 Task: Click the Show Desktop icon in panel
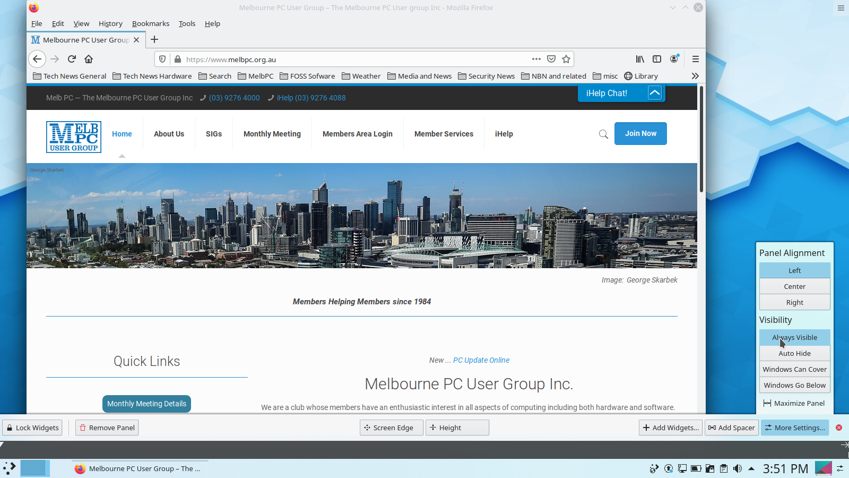[824, 468]
